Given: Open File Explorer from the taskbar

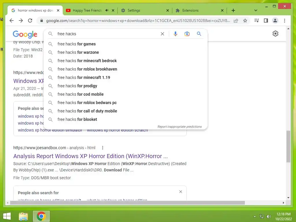Looking at the screenshot, I should (23, 216).
